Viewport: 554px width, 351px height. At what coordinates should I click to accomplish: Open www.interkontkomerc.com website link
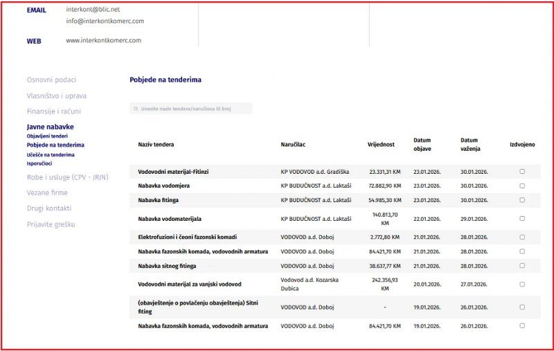[103, 40]
